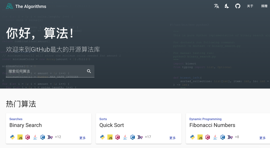The width and height of the screenshot is (270, 148).
Task: Click +17 languages on Quick Sort
Action: pos(148,137)
